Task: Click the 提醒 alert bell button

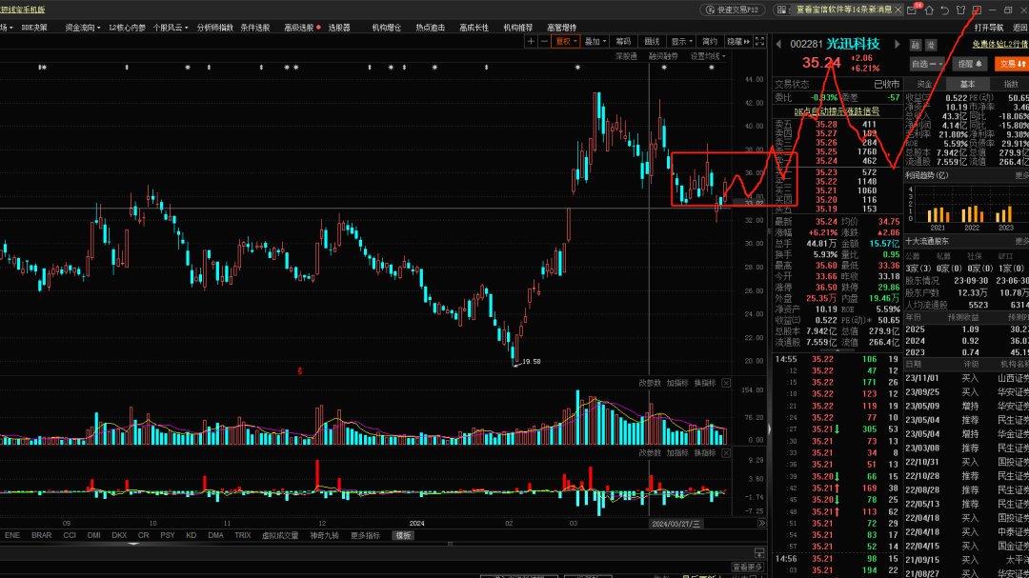Action: point(969,64)
